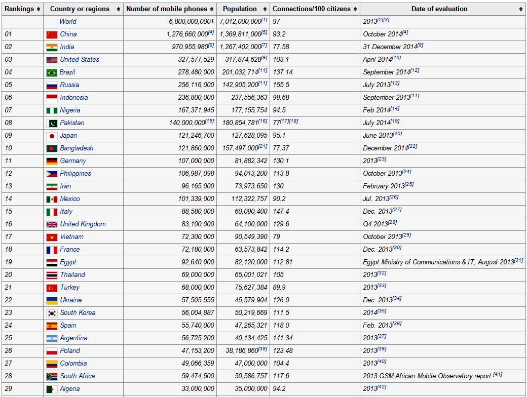Open the Poland country link
The height and width of the screenshot is (397, 527).
(x=70, y=350)
